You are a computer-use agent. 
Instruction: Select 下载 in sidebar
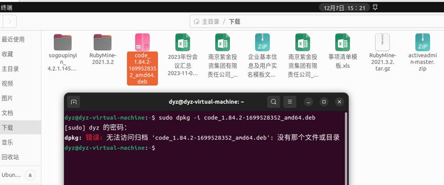coord(21,128)
